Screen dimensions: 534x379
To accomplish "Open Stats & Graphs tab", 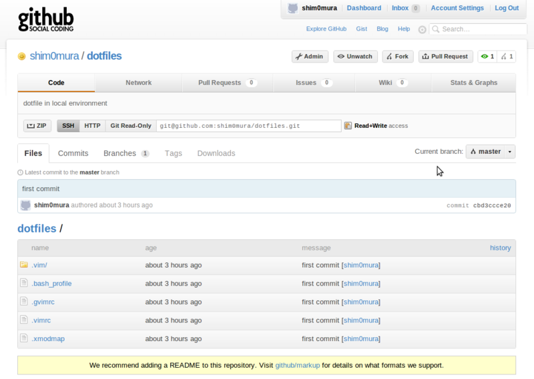I will pos(474,83).
